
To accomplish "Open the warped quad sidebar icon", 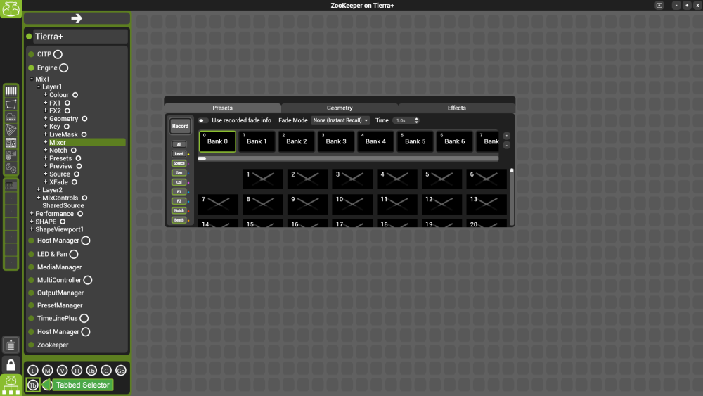I will 11,105.
